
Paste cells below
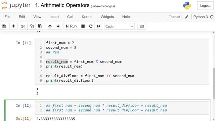click(40, 26)
